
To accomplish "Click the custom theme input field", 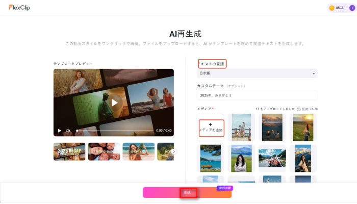I will point(257,95).
